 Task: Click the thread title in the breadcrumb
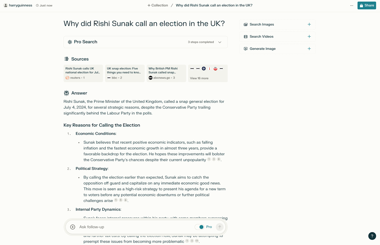pos(214,5)
